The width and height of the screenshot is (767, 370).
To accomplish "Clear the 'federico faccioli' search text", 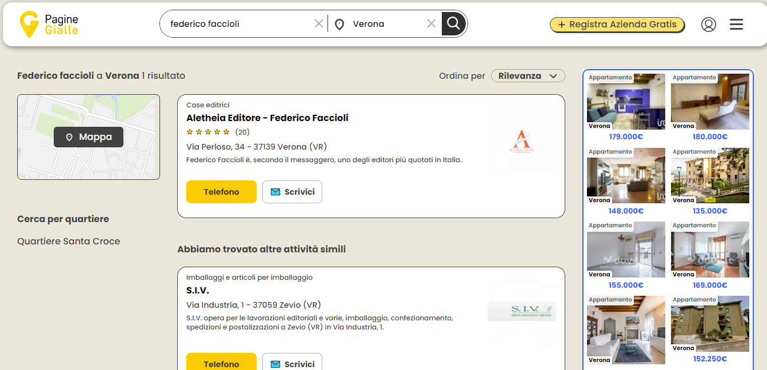I will (318, 23).
